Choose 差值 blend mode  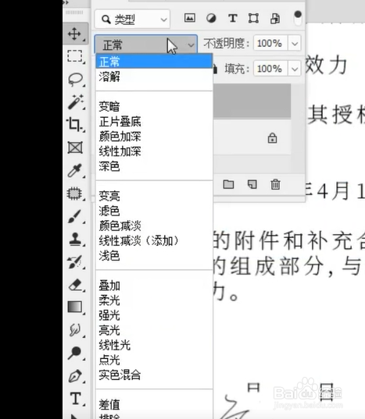tap(154, 405)
